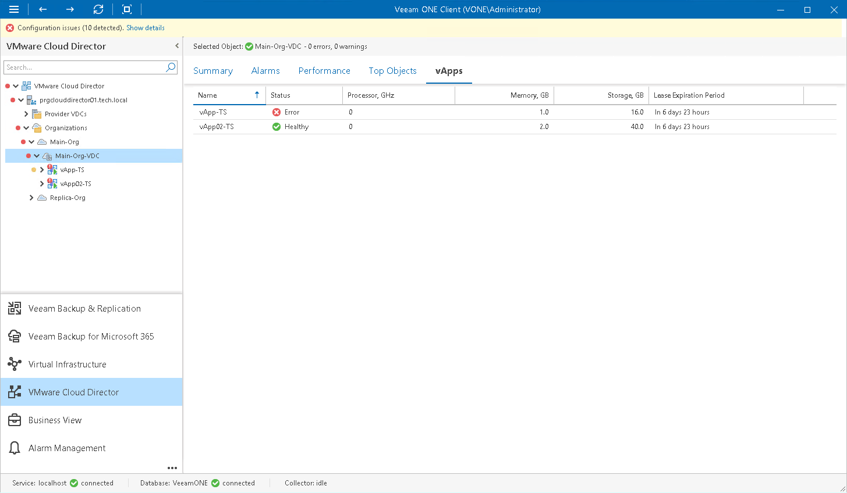Click the Healthy status icon for vApp02-TS
847x493 pixels.
click(x=277, y=127)
